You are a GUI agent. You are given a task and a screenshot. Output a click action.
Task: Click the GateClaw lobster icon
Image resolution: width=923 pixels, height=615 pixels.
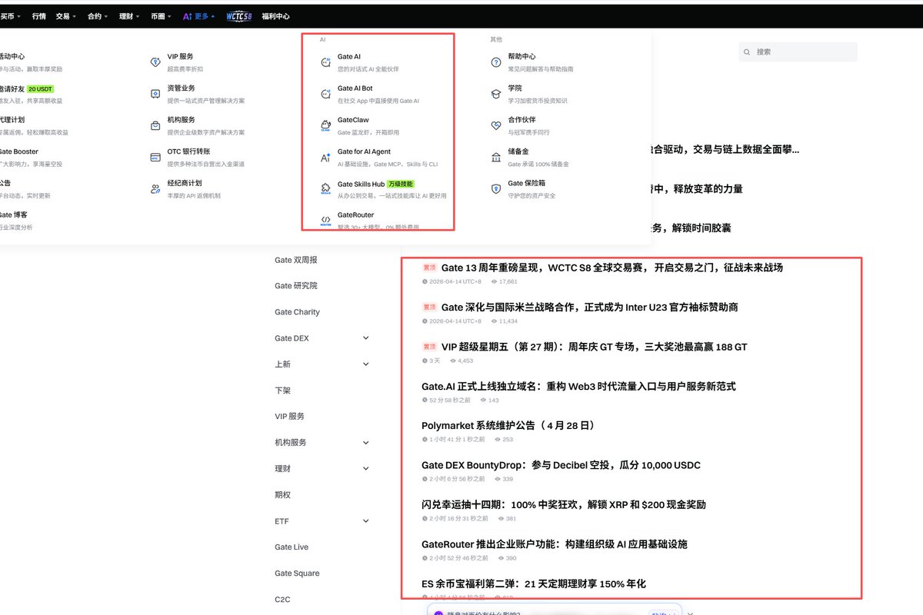325,125
